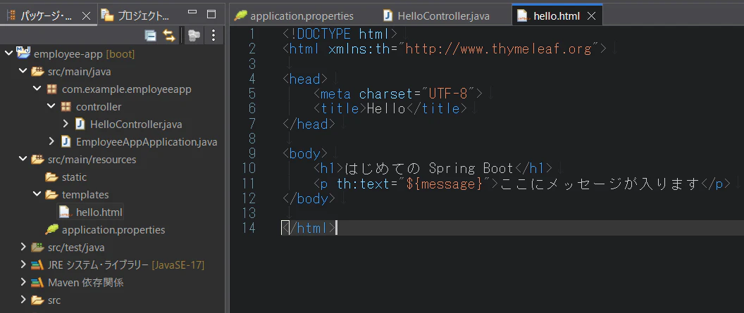Click the EmployeeAppApplication.java file icon
This screenshot has height=313, width=744.
[66, 141]
